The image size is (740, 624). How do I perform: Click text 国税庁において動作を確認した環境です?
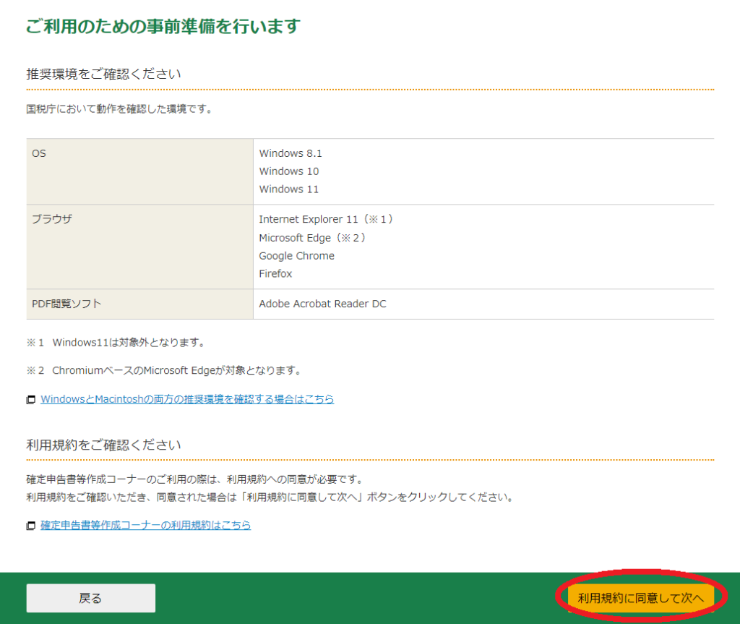coord(119,109)
